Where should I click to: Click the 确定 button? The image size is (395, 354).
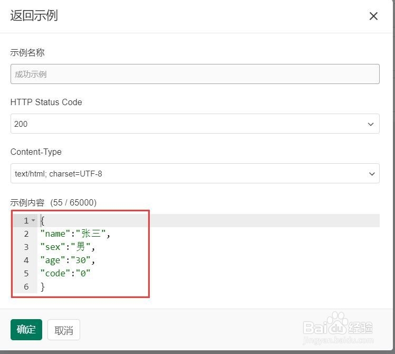tap(26, 330)
